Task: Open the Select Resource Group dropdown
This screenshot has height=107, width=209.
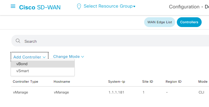Action: coord(110,6)
